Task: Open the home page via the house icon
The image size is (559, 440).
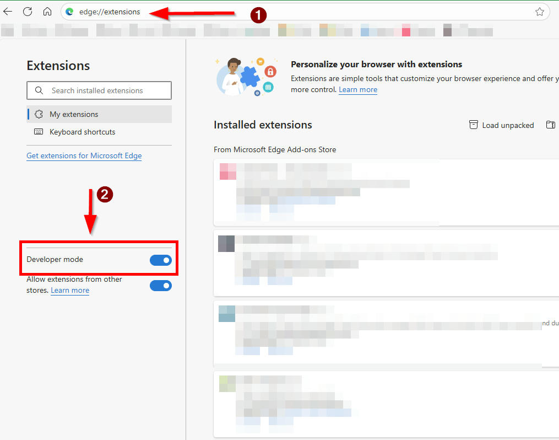Action: point(47,12)
